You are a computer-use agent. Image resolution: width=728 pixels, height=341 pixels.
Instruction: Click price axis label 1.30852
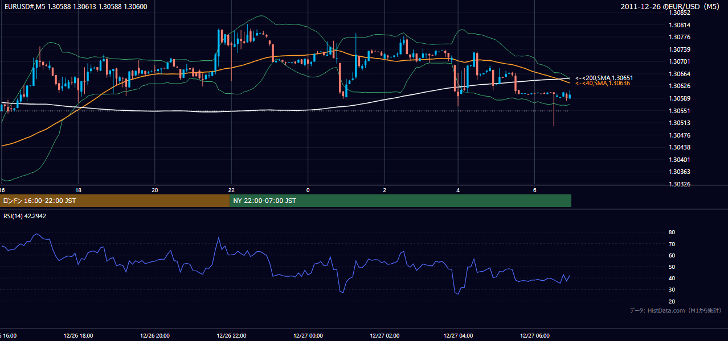(x=680, y=13)
